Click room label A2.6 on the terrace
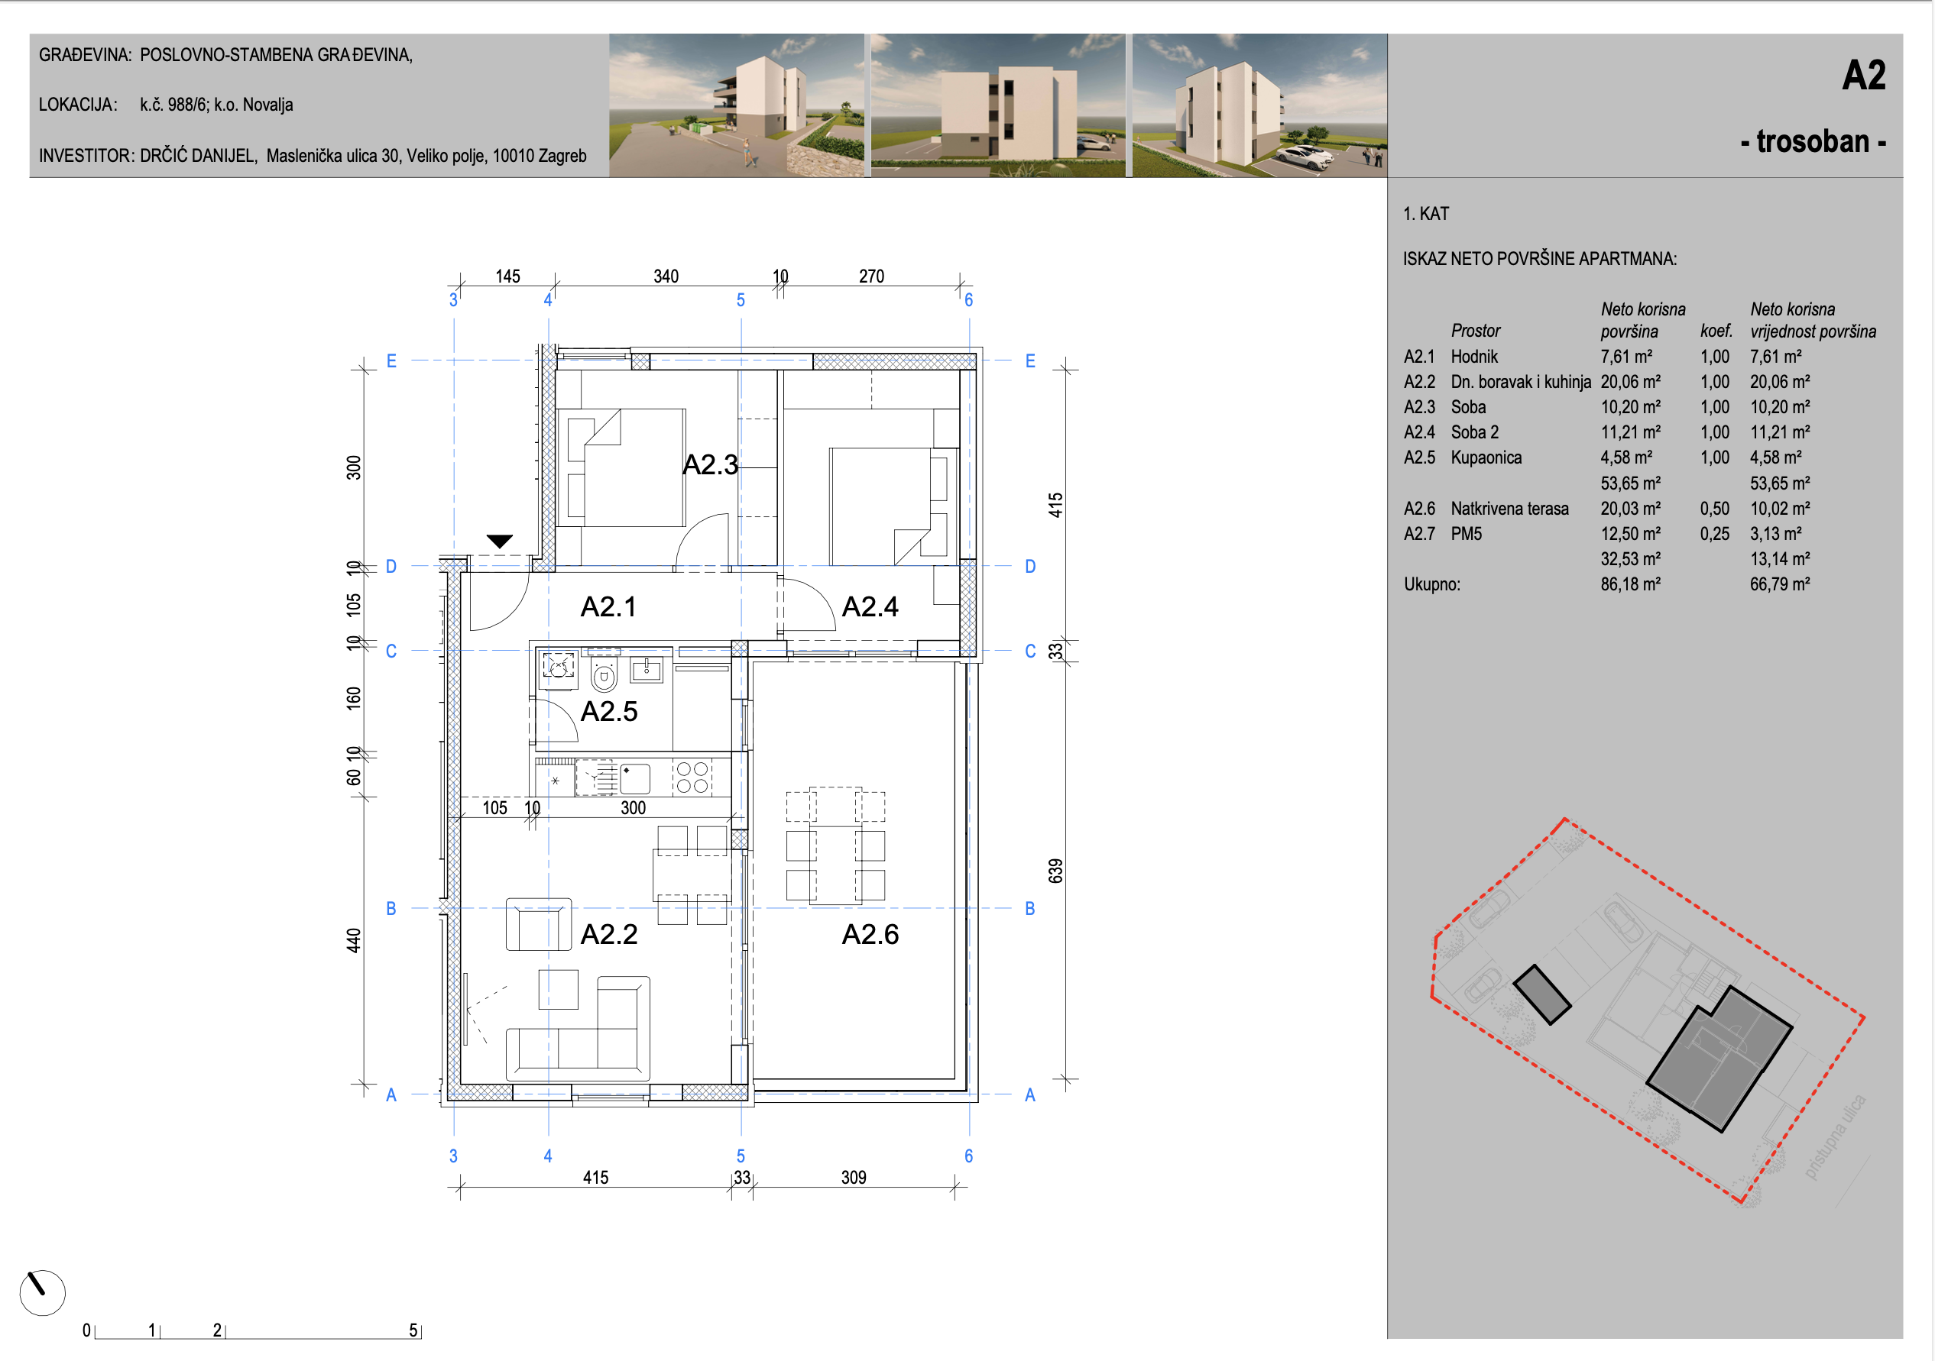Screen dimensions: 1935x1361 [x=870, y=934]
